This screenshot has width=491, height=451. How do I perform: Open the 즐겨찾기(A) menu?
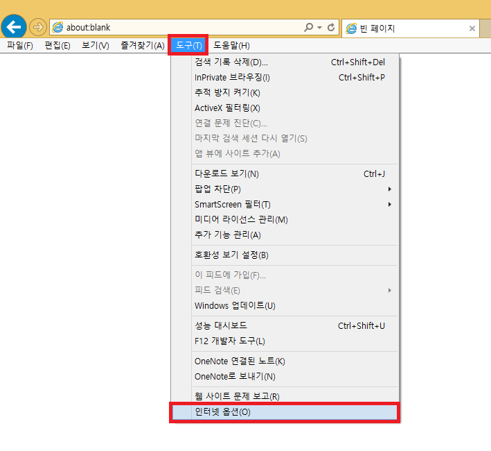coord(143,46)
